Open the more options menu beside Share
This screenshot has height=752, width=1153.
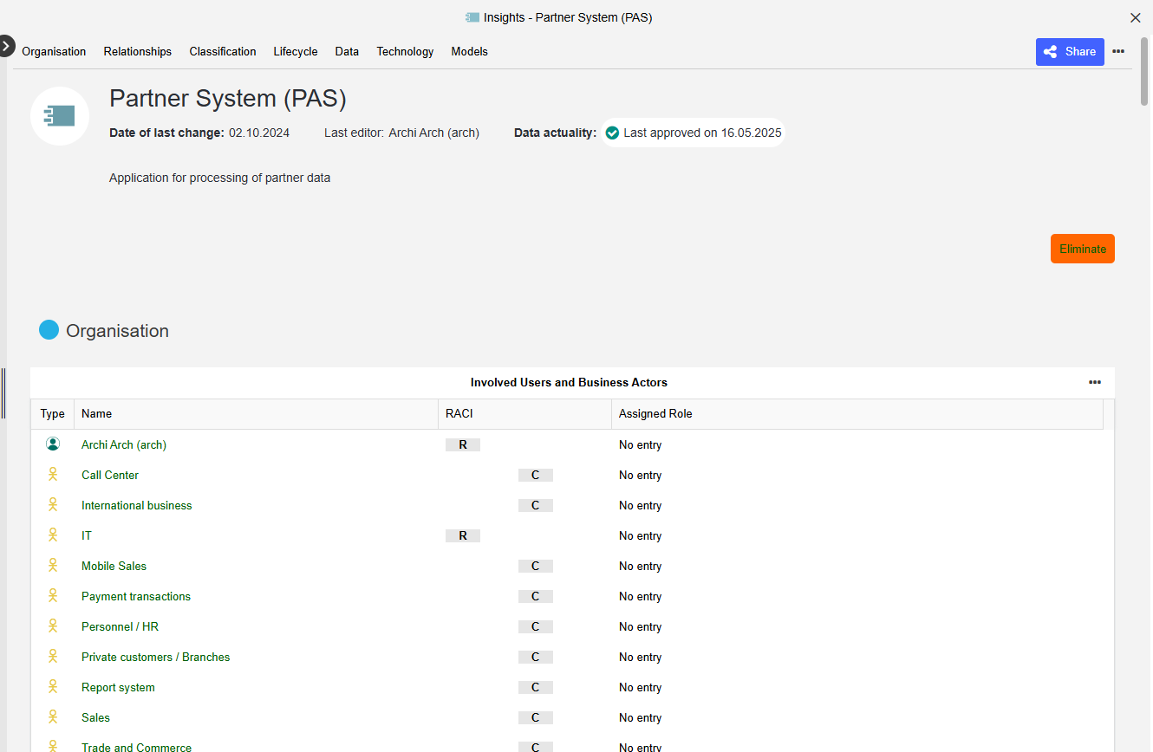1119,52
